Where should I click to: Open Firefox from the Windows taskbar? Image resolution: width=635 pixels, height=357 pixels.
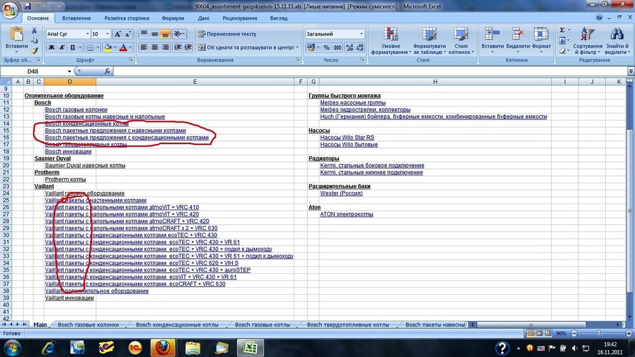click(x=162, y=347)
